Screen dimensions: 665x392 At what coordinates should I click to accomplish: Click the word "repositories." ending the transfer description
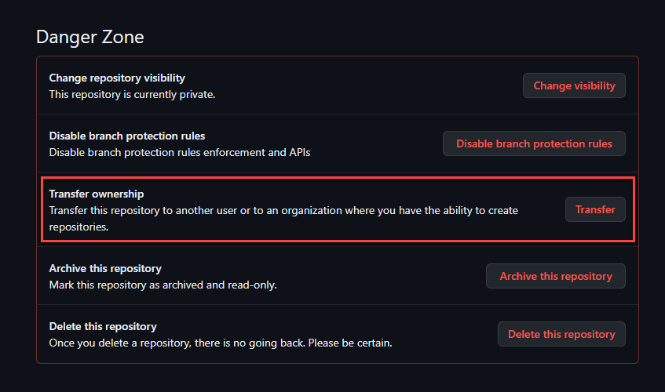point(79,227)
